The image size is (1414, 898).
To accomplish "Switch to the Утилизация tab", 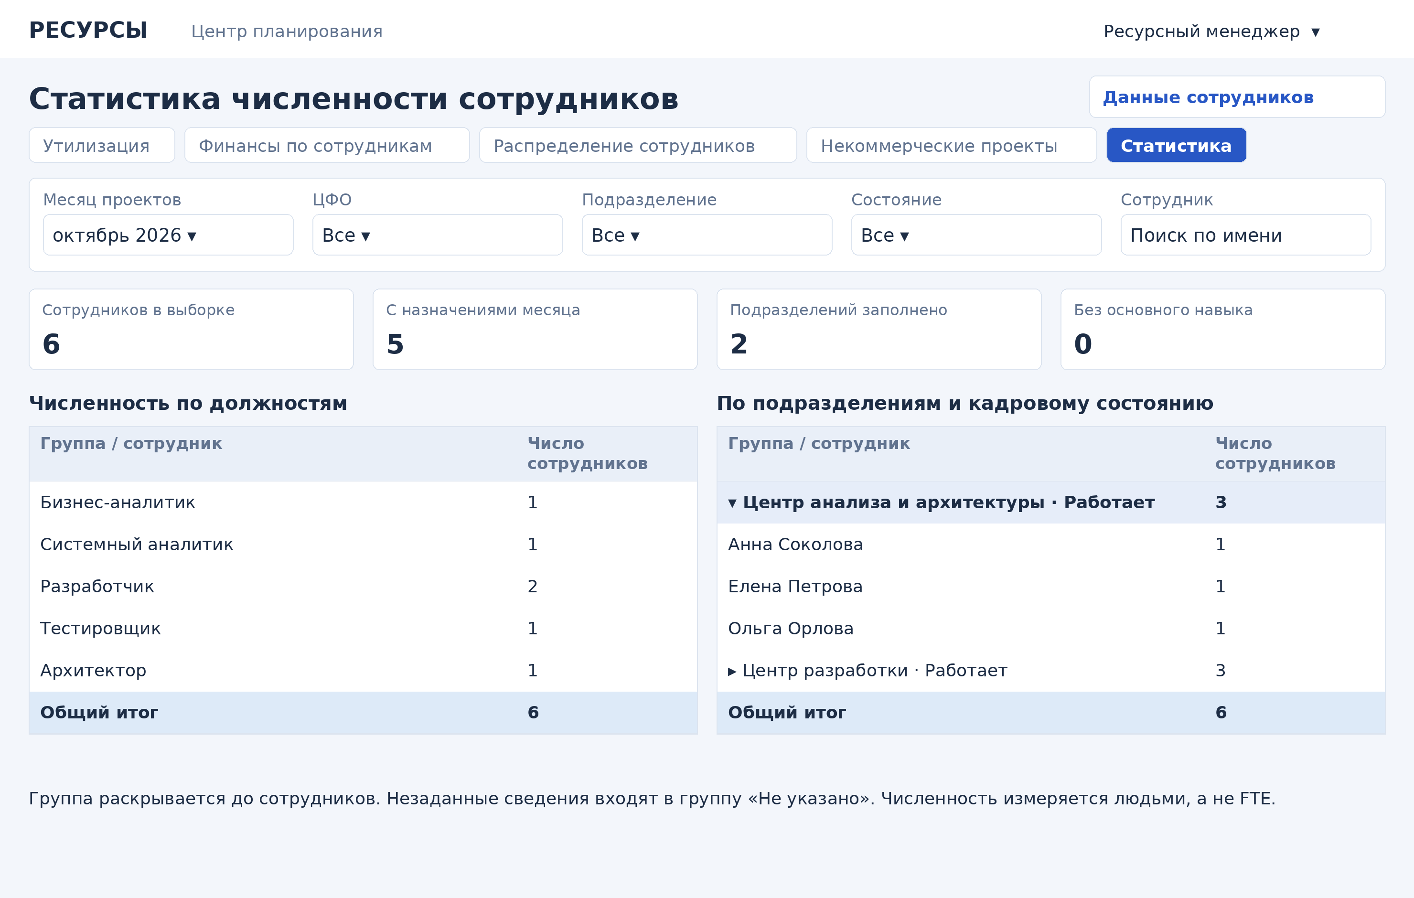I will 102,145.
